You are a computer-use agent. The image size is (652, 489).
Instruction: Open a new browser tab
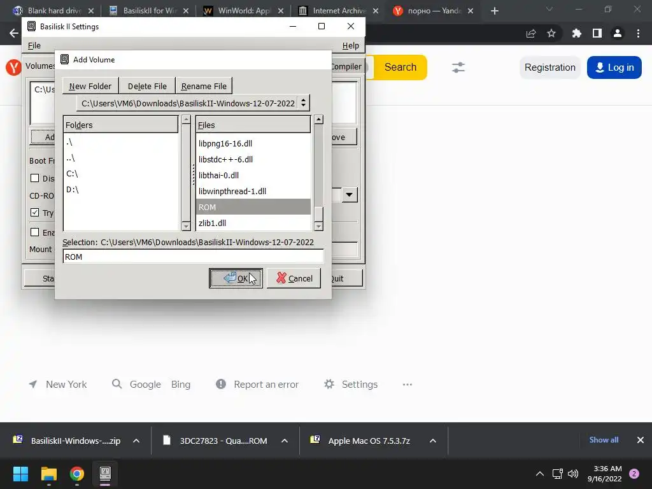[x=494, y=11]
